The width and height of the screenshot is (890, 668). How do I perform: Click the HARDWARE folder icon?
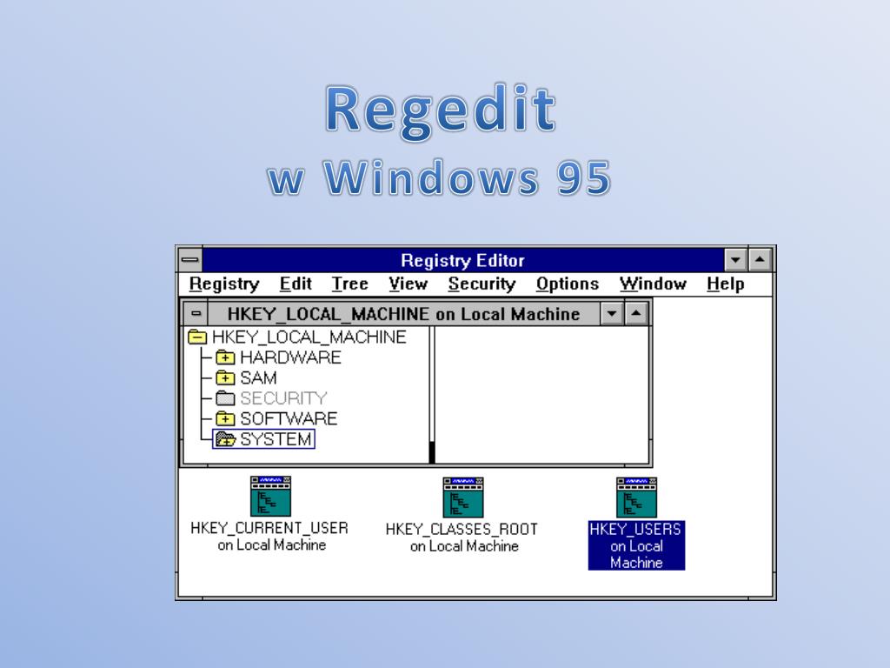[x=225, y=357]
